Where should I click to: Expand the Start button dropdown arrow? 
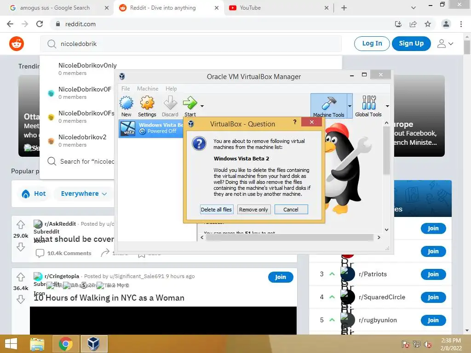[x=202, y=106]
